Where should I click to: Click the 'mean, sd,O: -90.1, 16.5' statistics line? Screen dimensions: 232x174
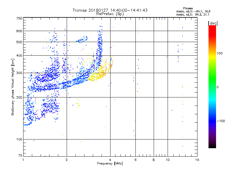click(x=193, y=11)
